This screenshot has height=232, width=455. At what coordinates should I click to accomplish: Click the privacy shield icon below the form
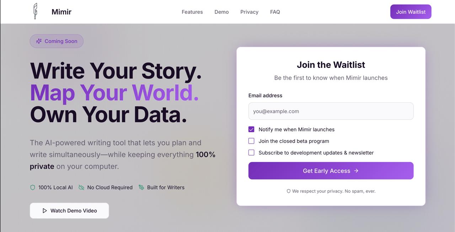point(289,191)
